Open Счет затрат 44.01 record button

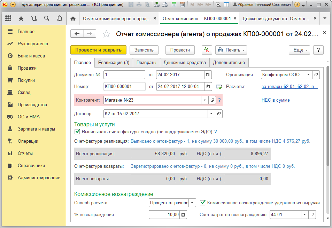point(312,215)
